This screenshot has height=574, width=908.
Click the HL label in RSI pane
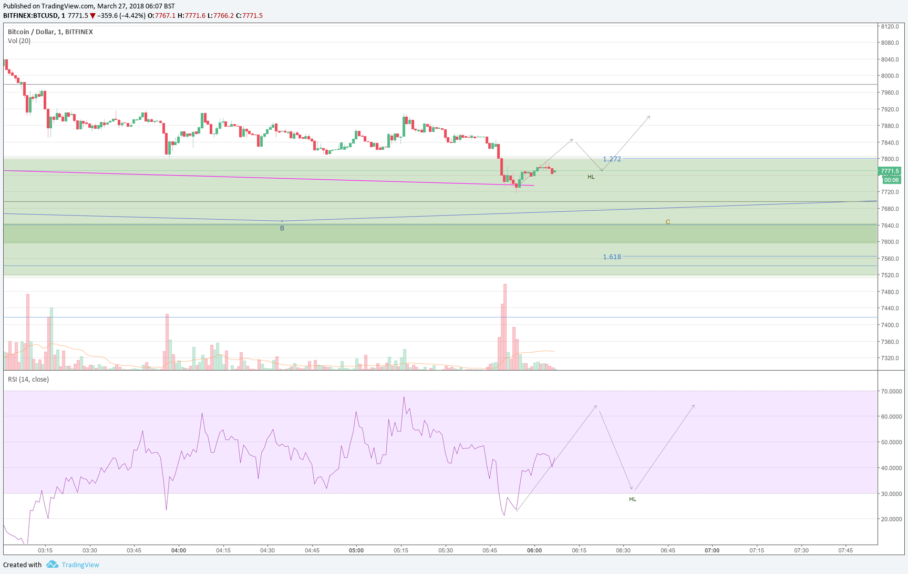(x=633, y=499)
